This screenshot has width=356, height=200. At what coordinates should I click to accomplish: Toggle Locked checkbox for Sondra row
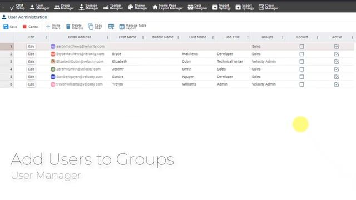coord(301,77)
